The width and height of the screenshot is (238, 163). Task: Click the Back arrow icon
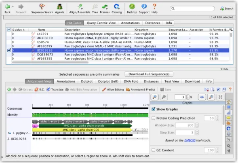(7, 7)
